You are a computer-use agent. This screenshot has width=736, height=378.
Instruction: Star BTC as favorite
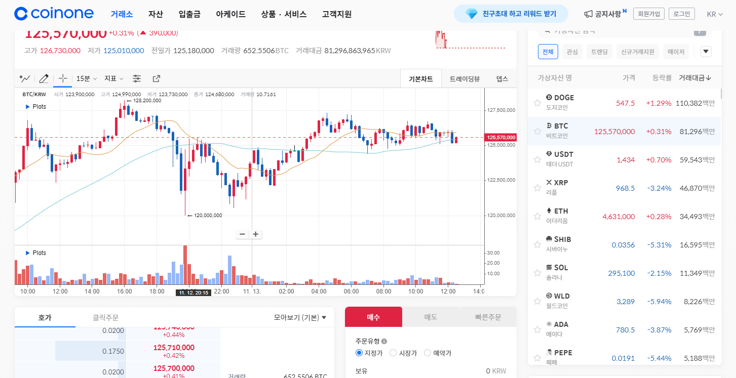537,131
